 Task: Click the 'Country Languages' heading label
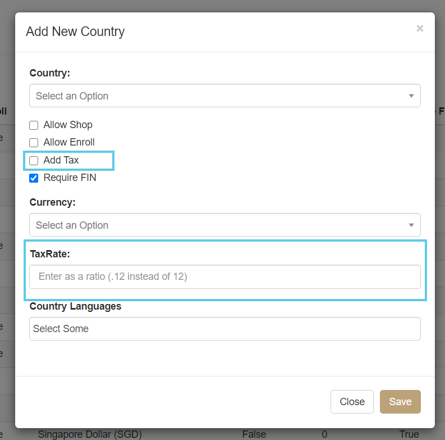pyautogui.click(x=75, y=306)
